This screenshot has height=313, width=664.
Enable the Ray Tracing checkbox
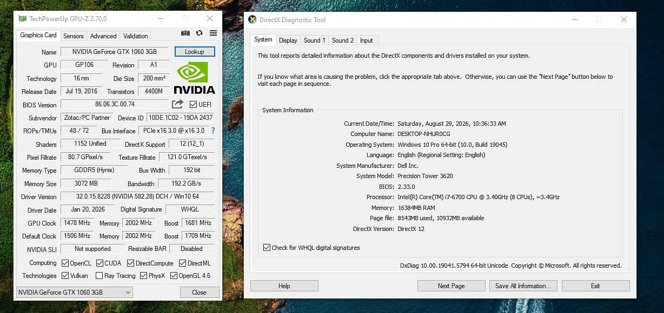(99, 276)
